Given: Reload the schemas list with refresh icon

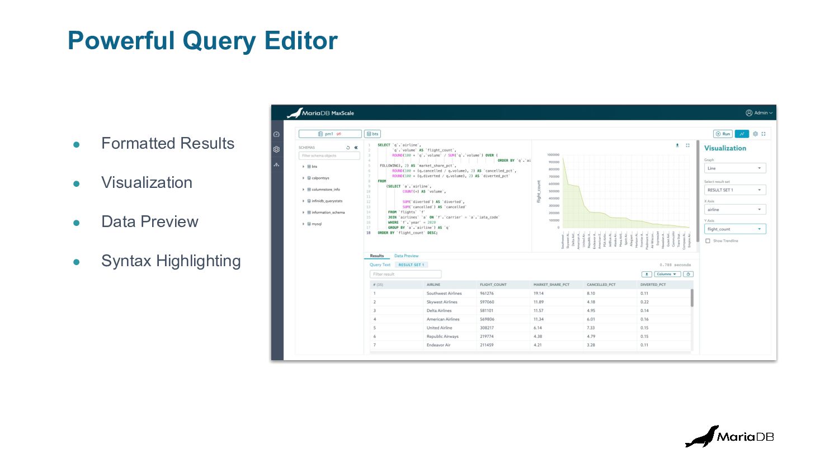Looking at the screenshot, I should coord(348,148).
